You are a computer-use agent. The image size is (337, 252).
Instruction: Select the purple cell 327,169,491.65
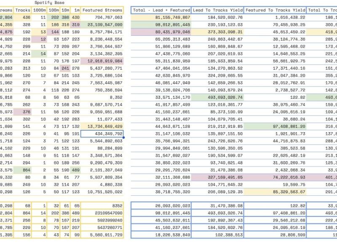(x=217, y=177)
